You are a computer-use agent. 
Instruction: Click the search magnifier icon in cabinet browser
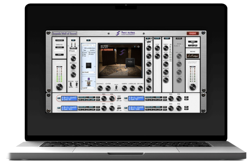tap(94, 45)
